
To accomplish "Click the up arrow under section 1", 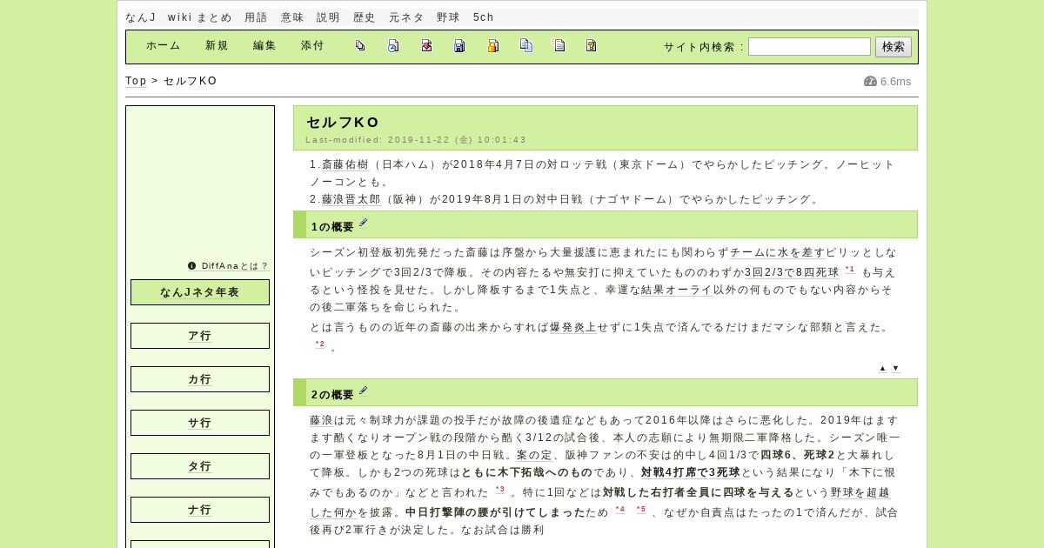I will pos(882,368).
